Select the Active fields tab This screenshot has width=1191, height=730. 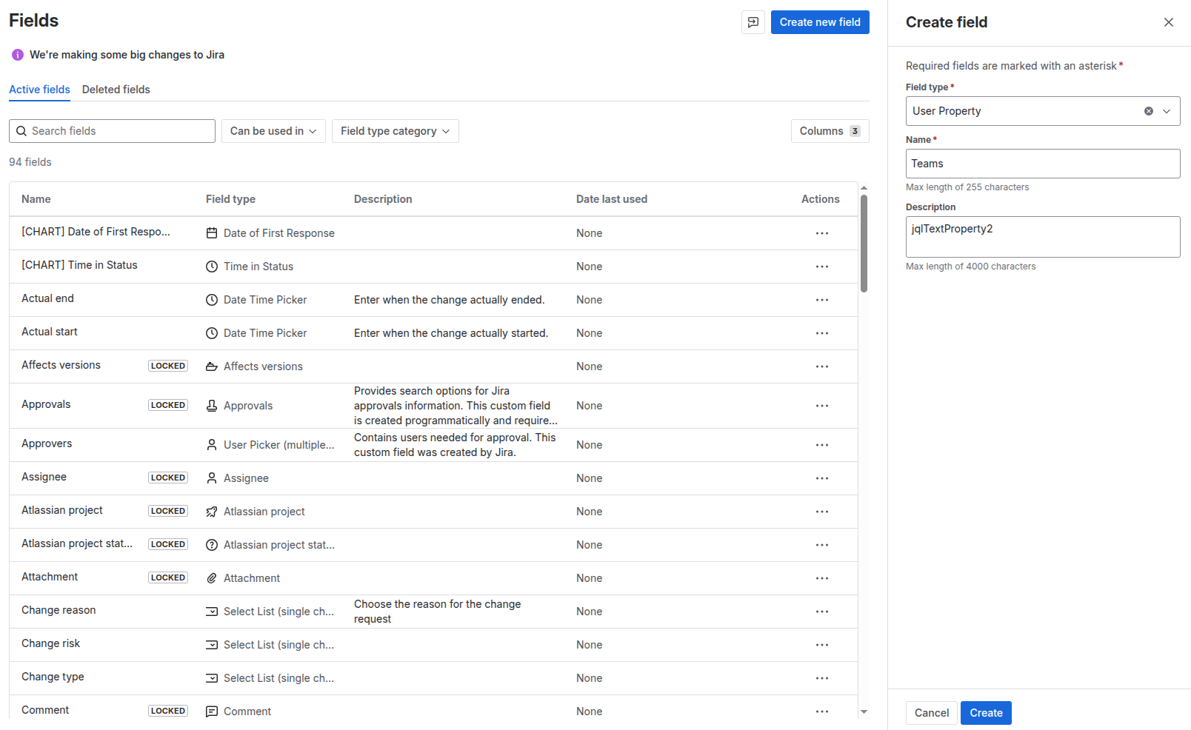click(x=39, y=90)
